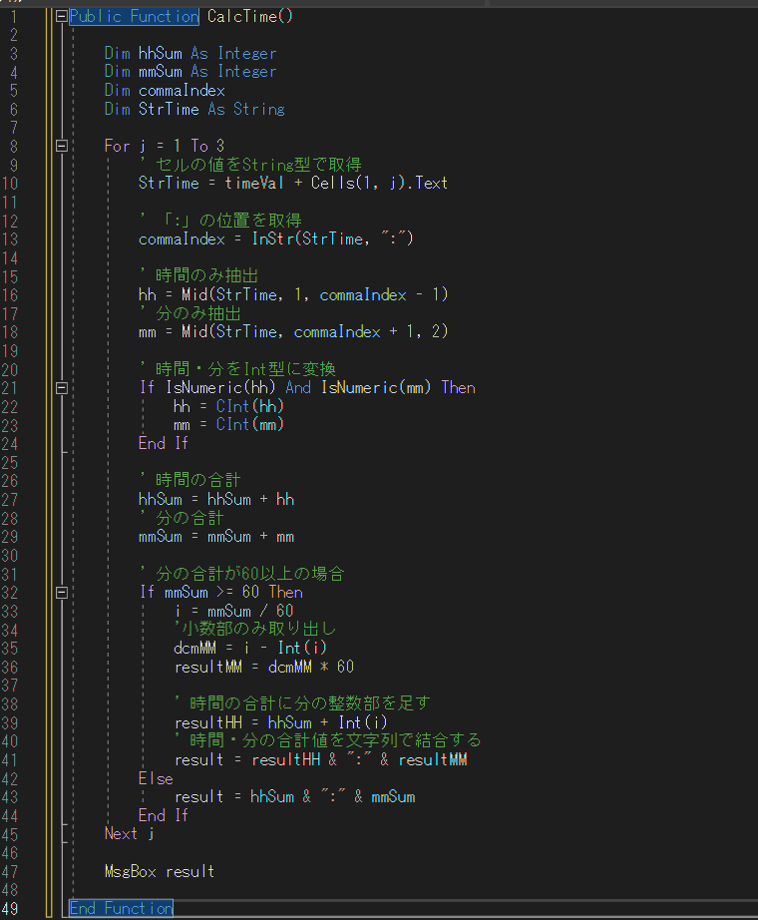
Task: Click 'Public Function' keyword on line 1
Action: coord(135,16)
